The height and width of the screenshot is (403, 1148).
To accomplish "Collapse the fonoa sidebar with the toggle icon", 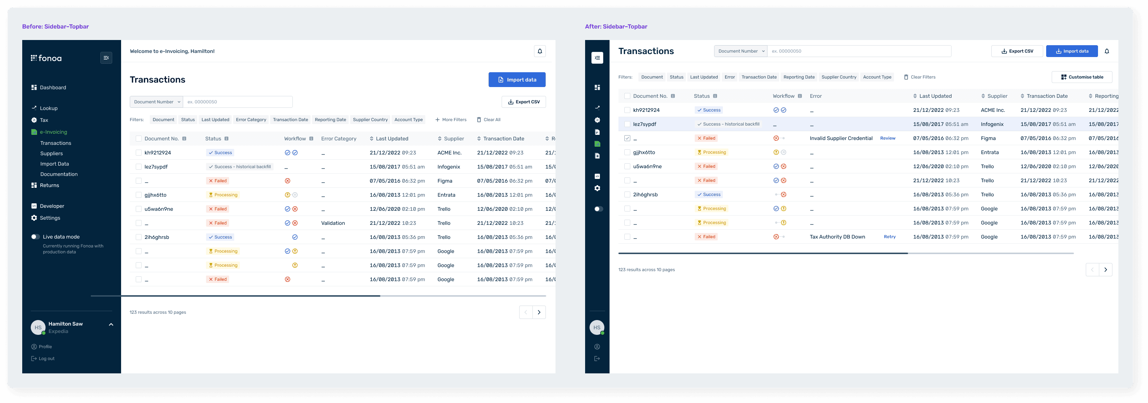I will [x=106, y=58].
